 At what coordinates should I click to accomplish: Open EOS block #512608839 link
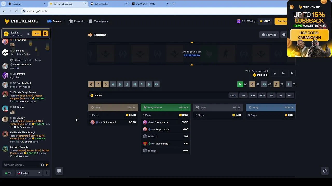pos(192,55)
